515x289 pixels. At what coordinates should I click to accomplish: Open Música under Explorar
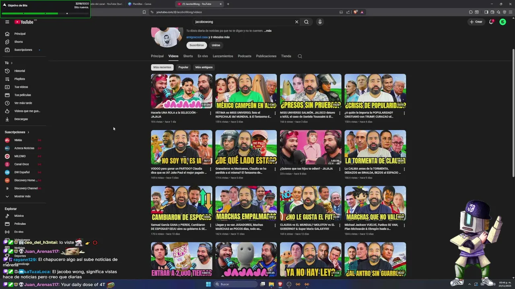[x=24, y=216]
